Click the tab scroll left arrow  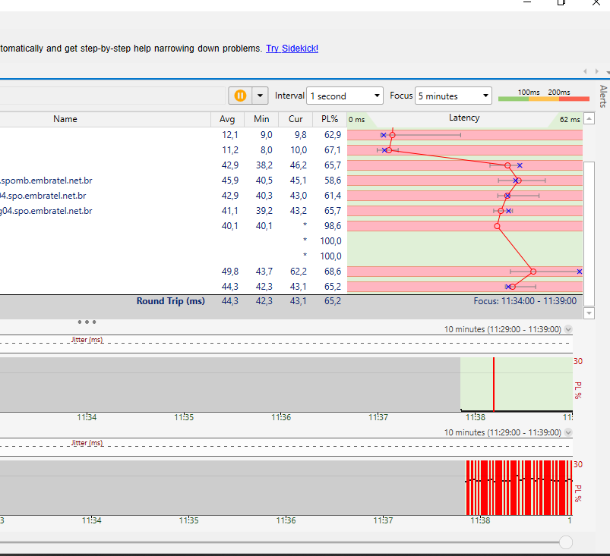point(585,71)
